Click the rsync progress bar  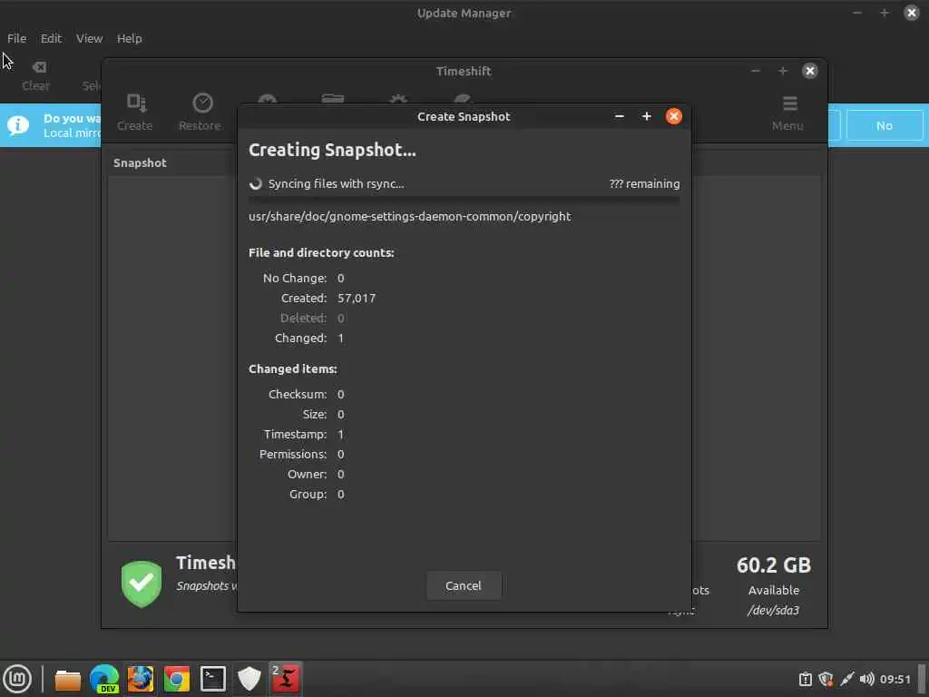pyautogui.click(x=464, y=200)
